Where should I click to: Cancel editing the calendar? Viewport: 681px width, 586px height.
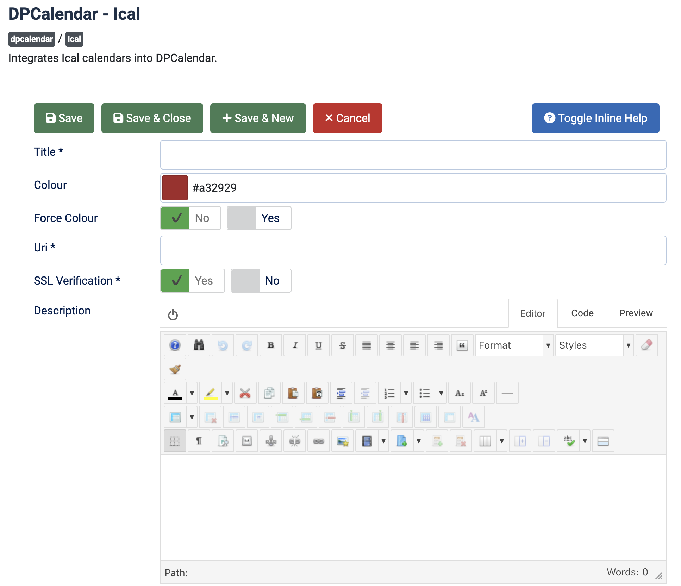pyautogui.click(x=348, y=118)
